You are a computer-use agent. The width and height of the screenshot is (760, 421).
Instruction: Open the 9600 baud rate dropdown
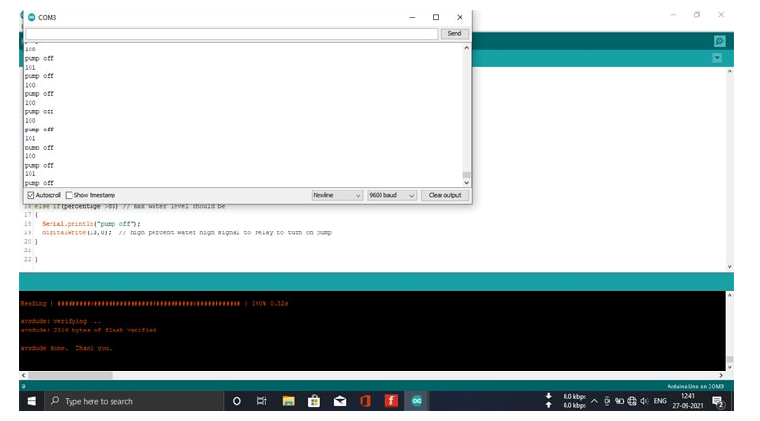(x=391, y=195)
